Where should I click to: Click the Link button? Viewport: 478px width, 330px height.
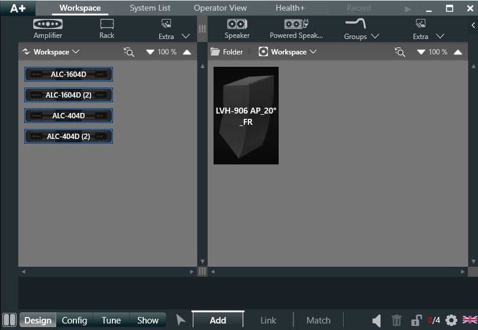pos(269,321)
